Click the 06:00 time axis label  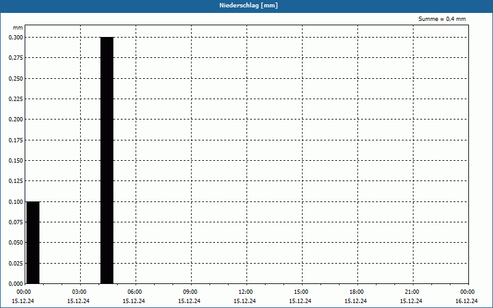pos(134,292)
